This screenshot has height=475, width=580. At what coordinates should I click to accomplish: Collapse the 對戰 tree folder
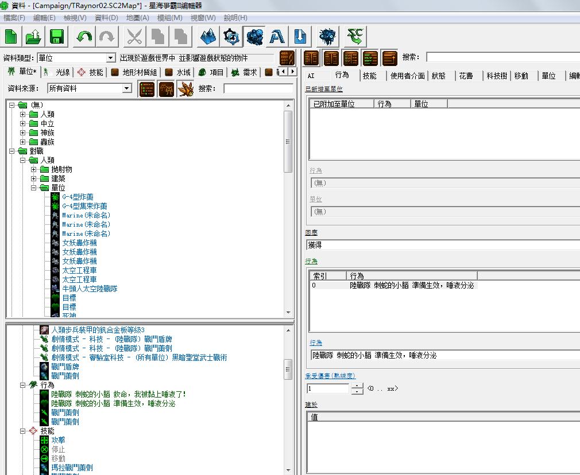tap(13, 151)
